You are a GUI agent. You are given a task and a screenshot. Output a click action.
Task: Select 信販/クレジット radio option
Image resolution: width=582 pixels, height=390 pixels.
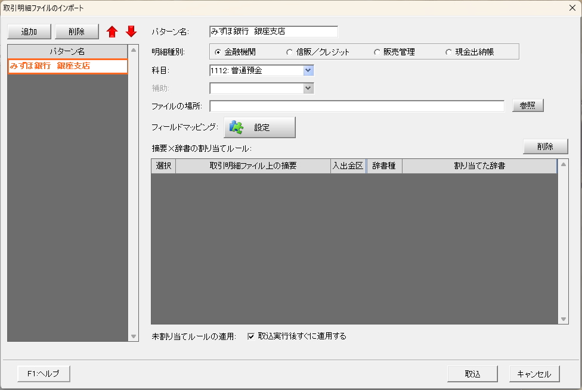pyautogui.click(x=318, y=52)
